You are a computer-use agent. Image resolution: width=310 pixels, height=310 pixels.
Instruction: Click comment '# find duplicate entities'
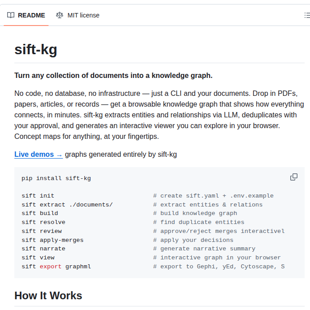[x=199, y=222]
